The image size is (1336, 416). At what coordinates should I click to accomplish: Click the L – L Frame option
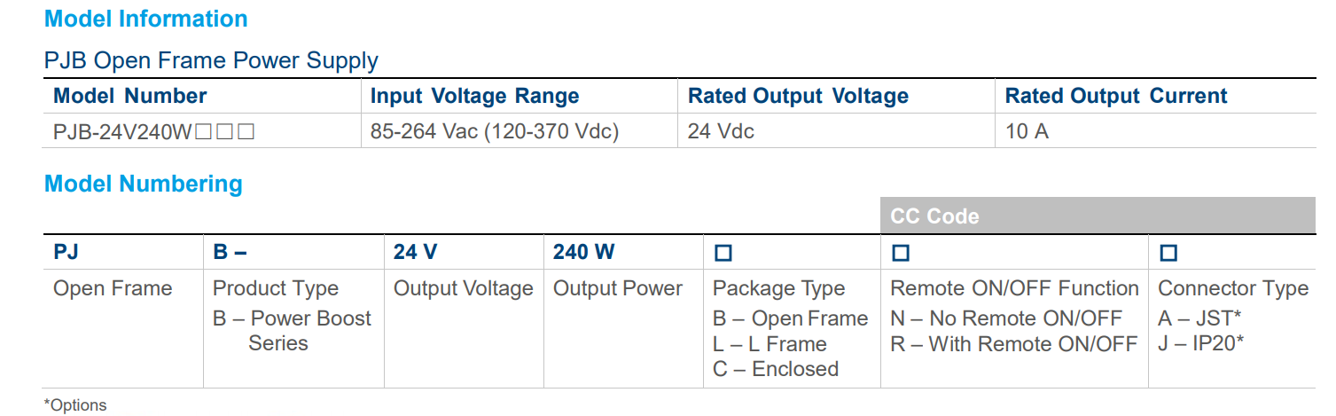770,344
